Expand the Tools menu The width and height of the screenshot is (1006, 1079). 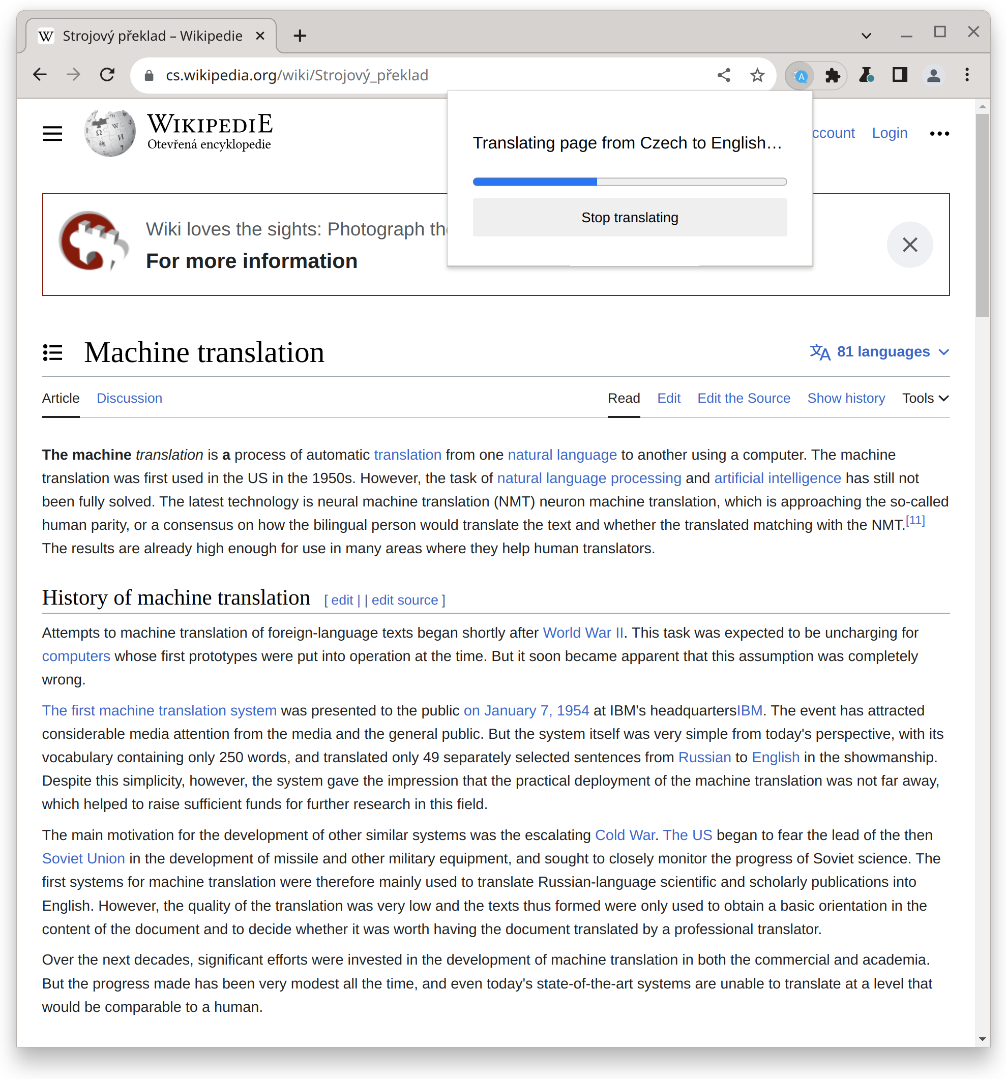[925, 398]
